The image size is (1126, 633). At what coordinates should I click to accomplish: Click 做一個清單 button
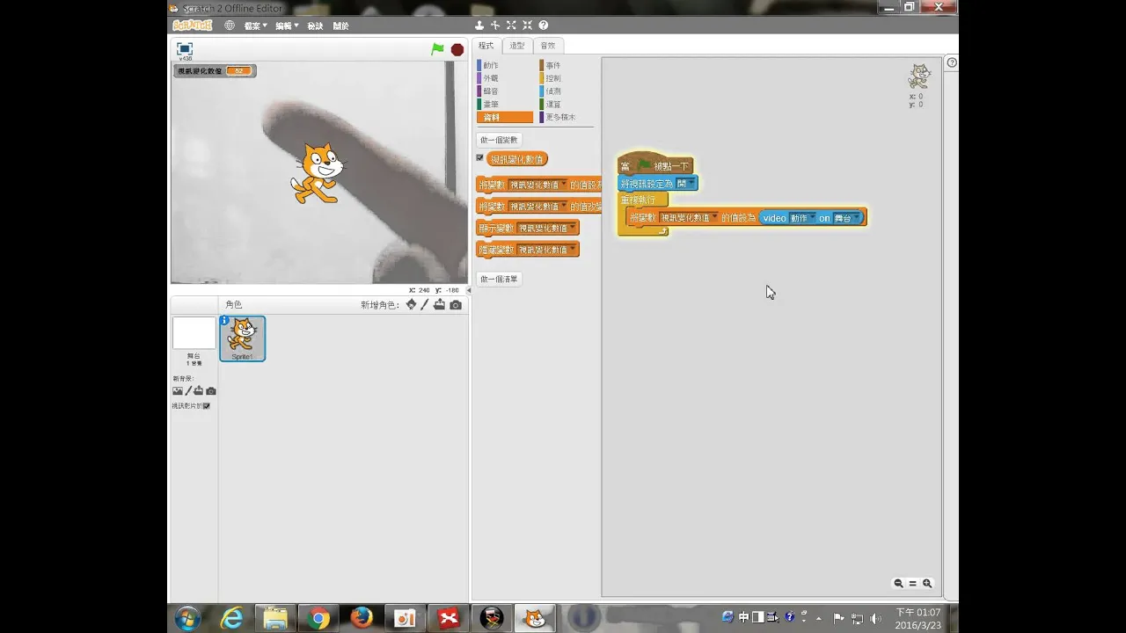point(500,279)
